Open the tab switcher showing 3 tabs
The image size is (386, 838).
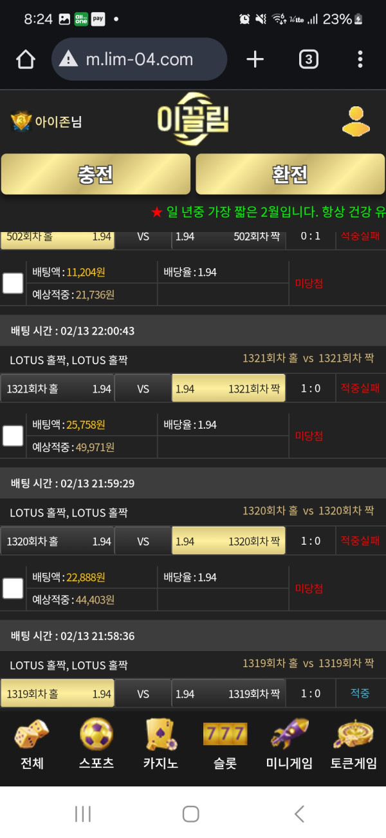[x=309, y=59]
